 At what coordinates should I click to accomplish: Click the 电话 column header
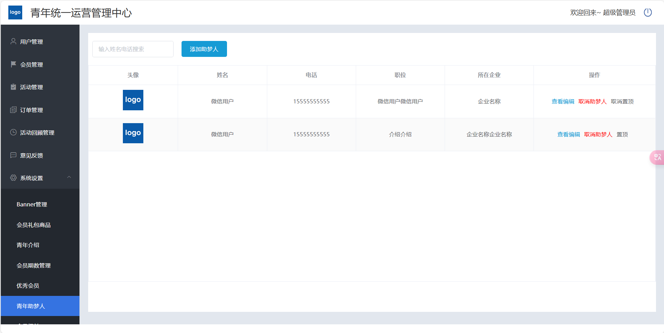(311, 75)
